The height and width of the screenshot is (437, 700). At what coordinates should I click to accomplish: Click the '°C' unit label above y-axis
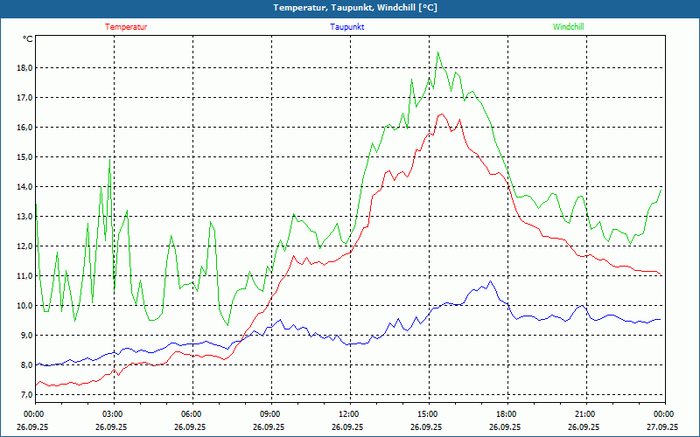tap(28, 38)
